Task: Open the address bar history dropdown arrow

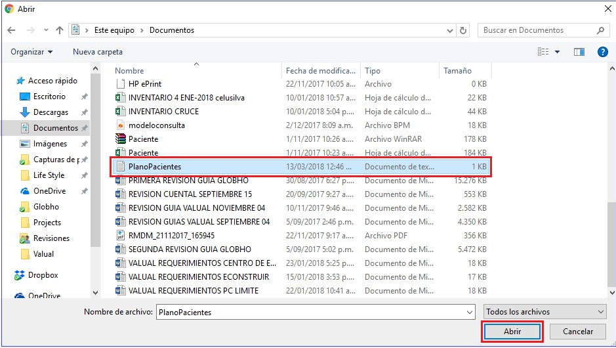Action: (x=451, y=30)
